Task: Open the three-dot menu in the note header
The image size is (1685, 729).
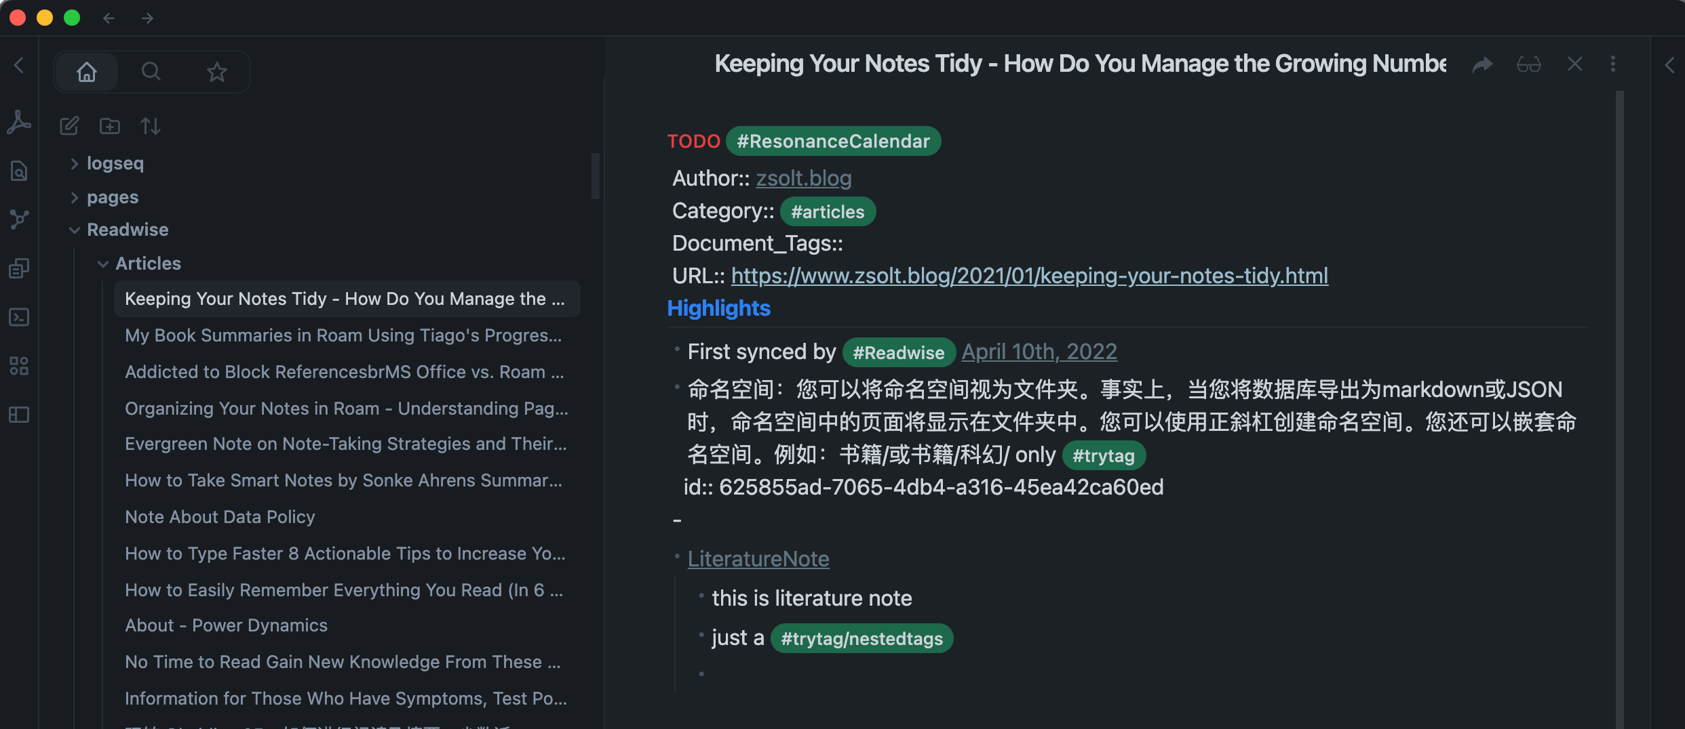Action: click(1613, 64)
